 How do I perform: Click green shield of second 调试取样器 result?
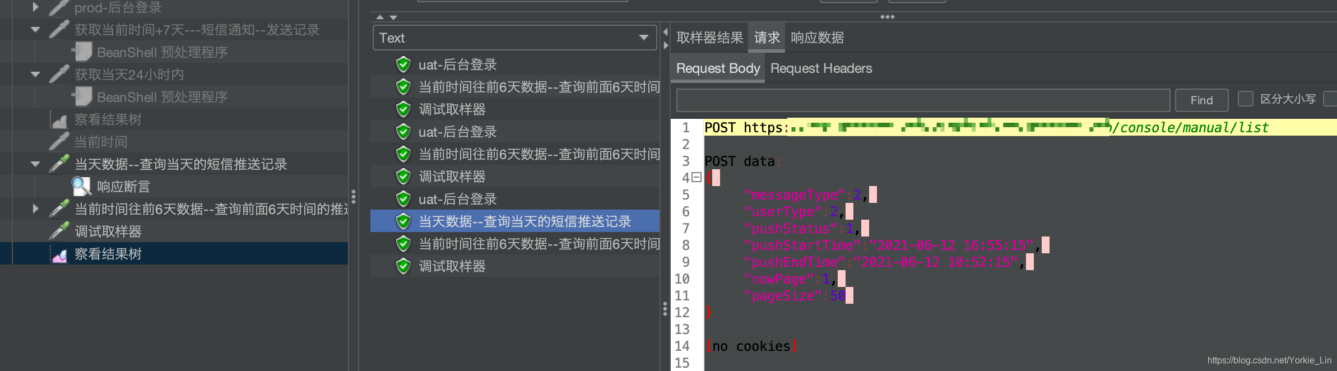403,177
